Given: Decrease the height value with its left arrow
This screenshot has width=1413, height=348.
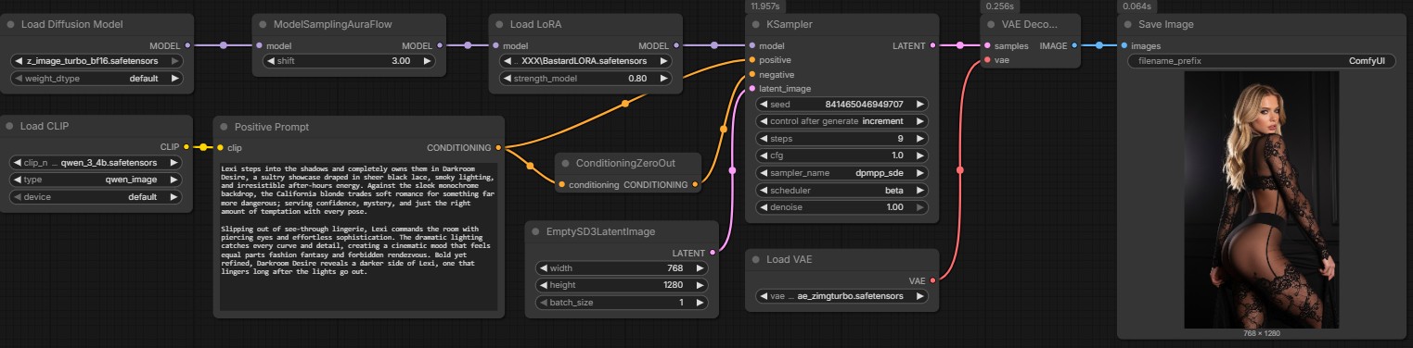Looking at the screenshot, I should (x=543, y=285).
